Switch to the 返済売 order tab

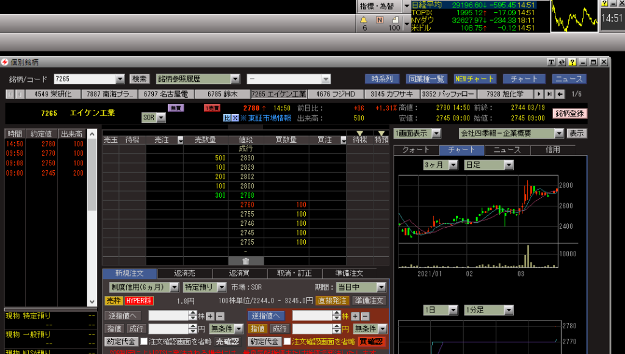[184, 273]
